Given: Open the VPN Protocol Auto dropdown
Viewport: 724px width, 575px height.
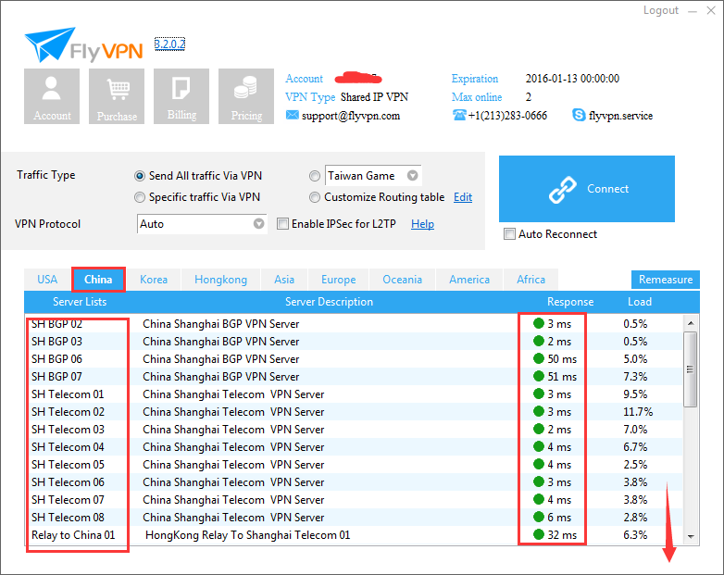Looking at the screenshot, I should click(x=258, y=223).
